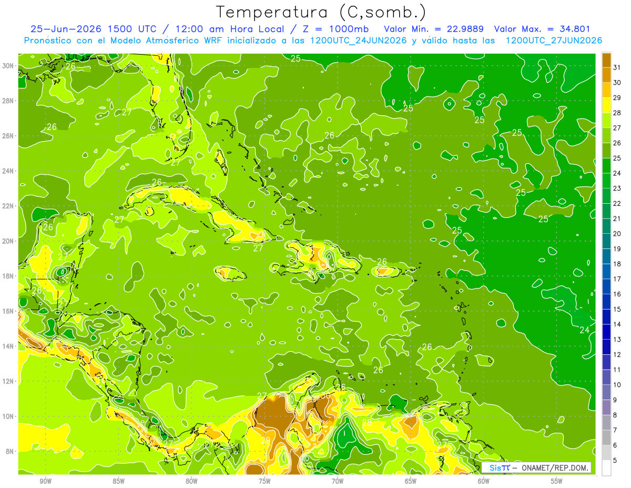Click the initialization time 1200UTC_24JUN2026
631x488 pixels.
click(359, 41)
